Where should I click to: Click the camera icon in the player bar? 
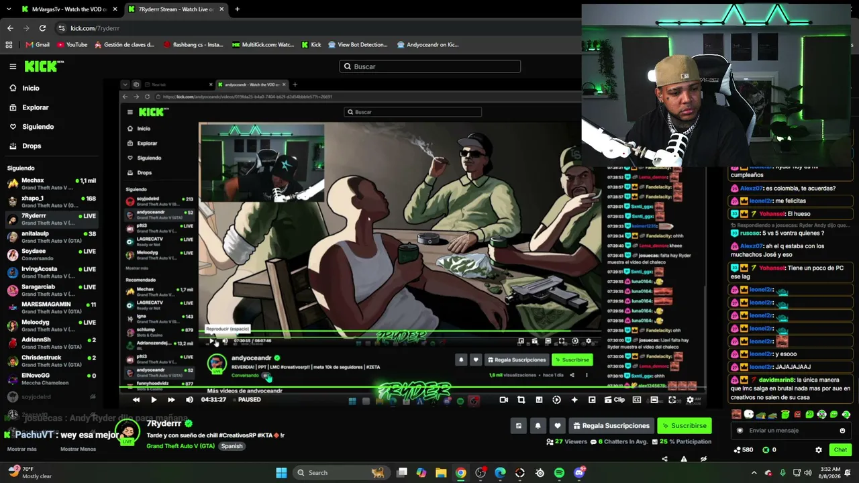click(504, 400)
